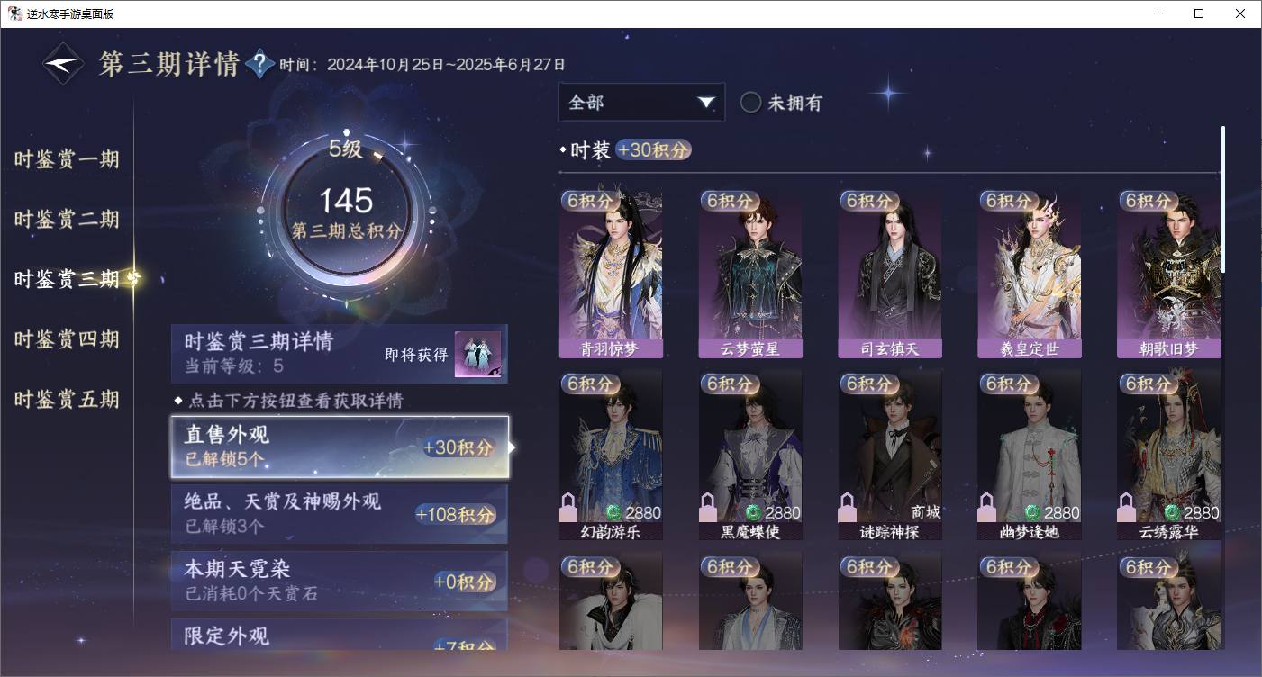Switch to the 时鉴赏一期 tab
The height and width of the screenshot is (677, 1262).
pyautogui.click(x=67, y=160)
